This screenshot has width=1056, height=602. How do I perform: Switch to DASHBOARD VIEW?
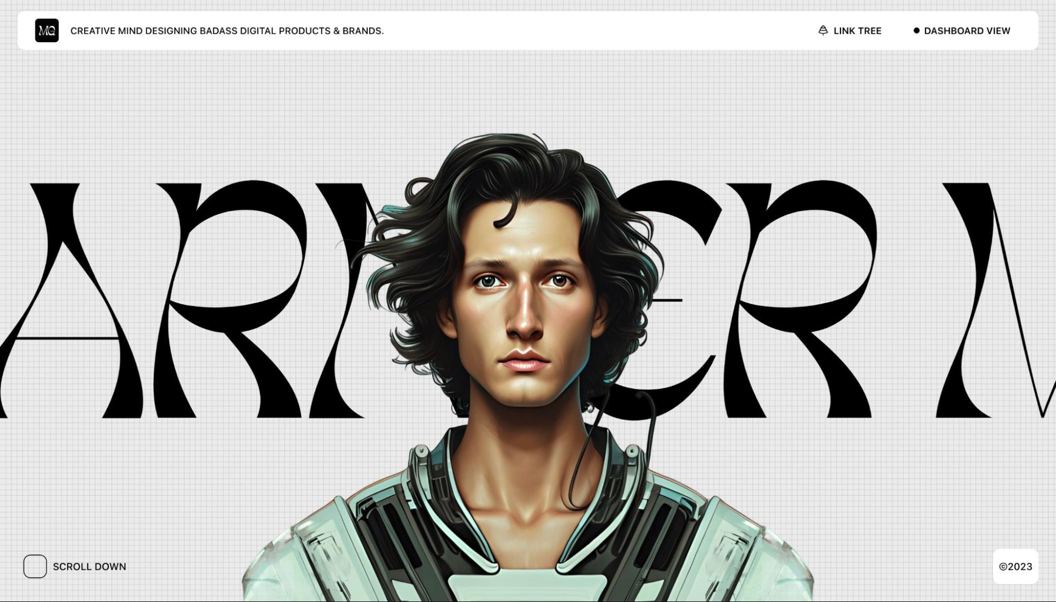pyautogui.click(x=966, y=31)
